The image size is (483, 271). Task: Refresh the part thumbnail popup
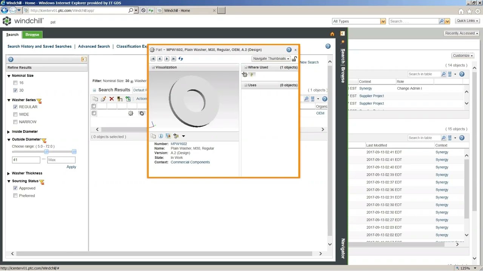coord(181,59)
